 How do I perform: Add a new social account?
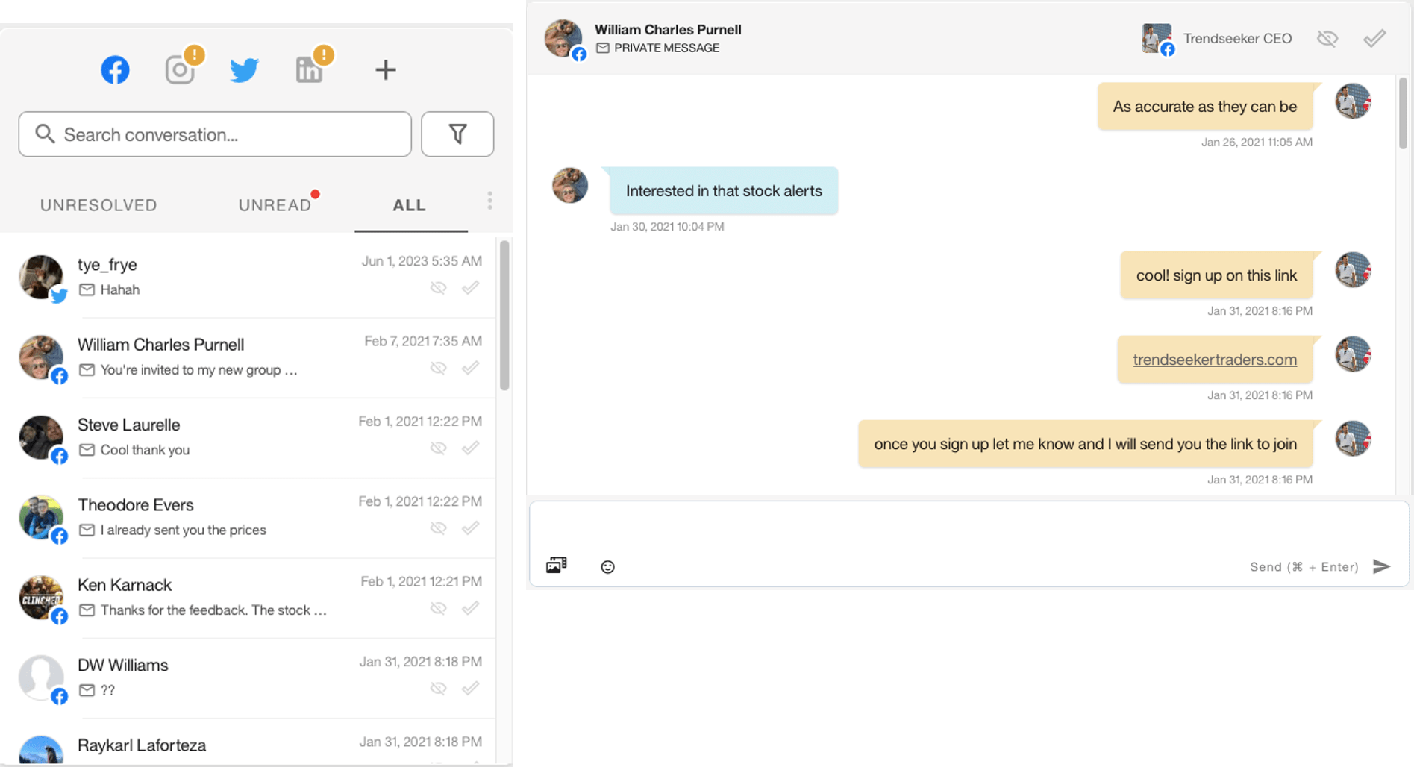385,69
